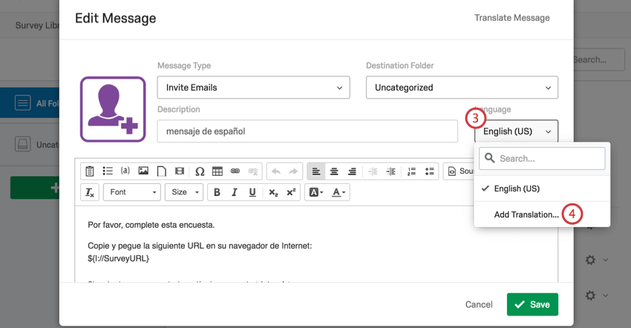The width and height of the screenshot is (631, 328).
Task: Open the Message Type dropdown showing Invite Emails
Action: tap(254, 88)
